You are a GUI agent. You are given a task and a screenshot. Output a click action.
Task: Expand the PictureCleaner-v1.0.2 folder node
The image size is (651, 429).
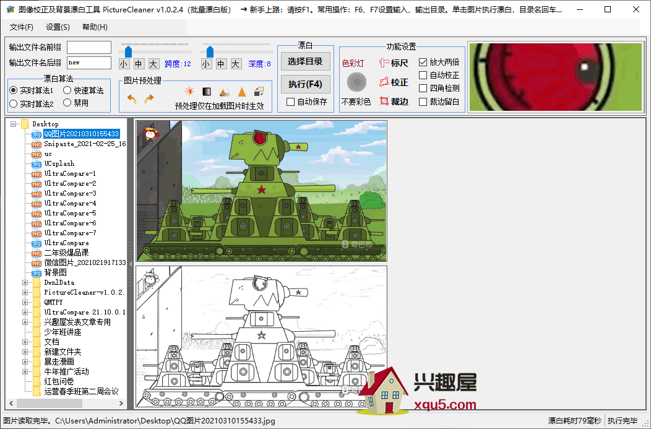point(25,292)
